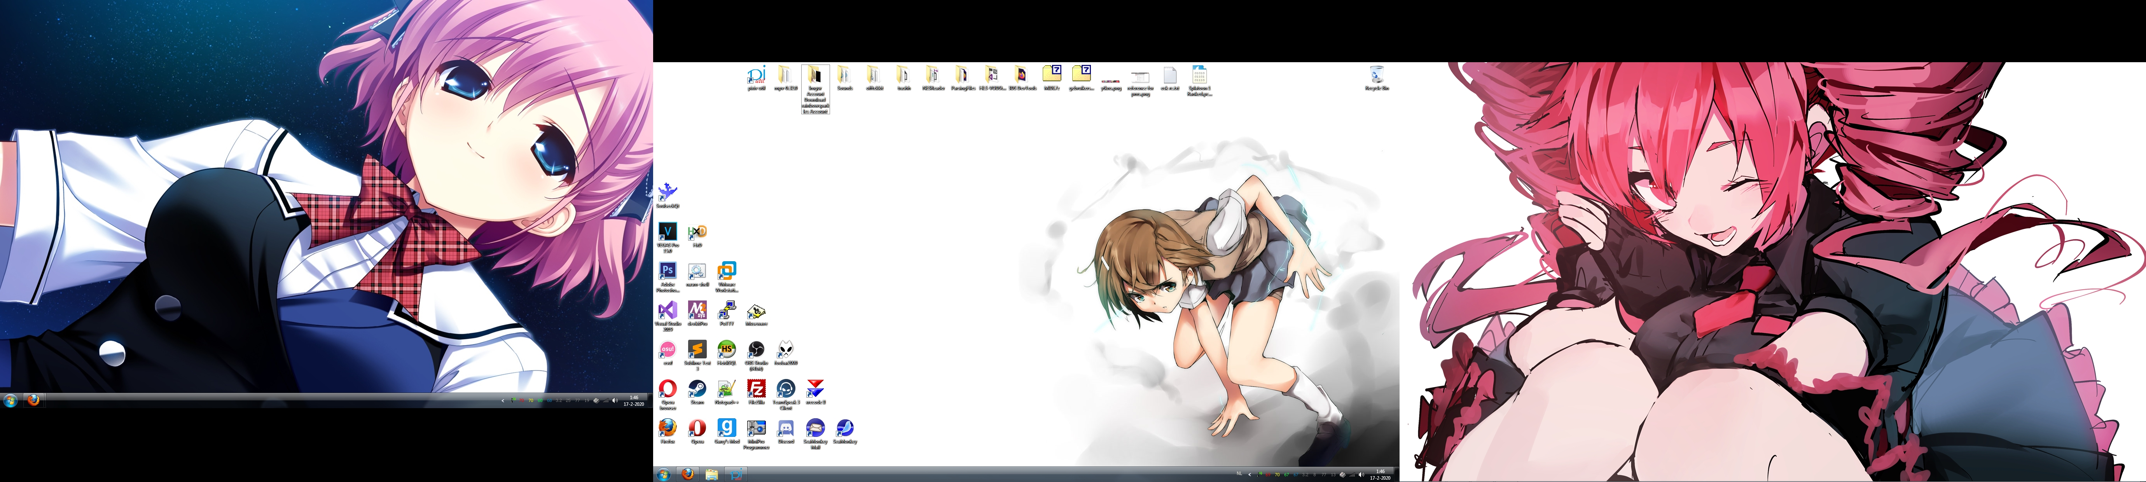
Task: Open Firefox from middle monitor taskbar
Action: point(687,474)
